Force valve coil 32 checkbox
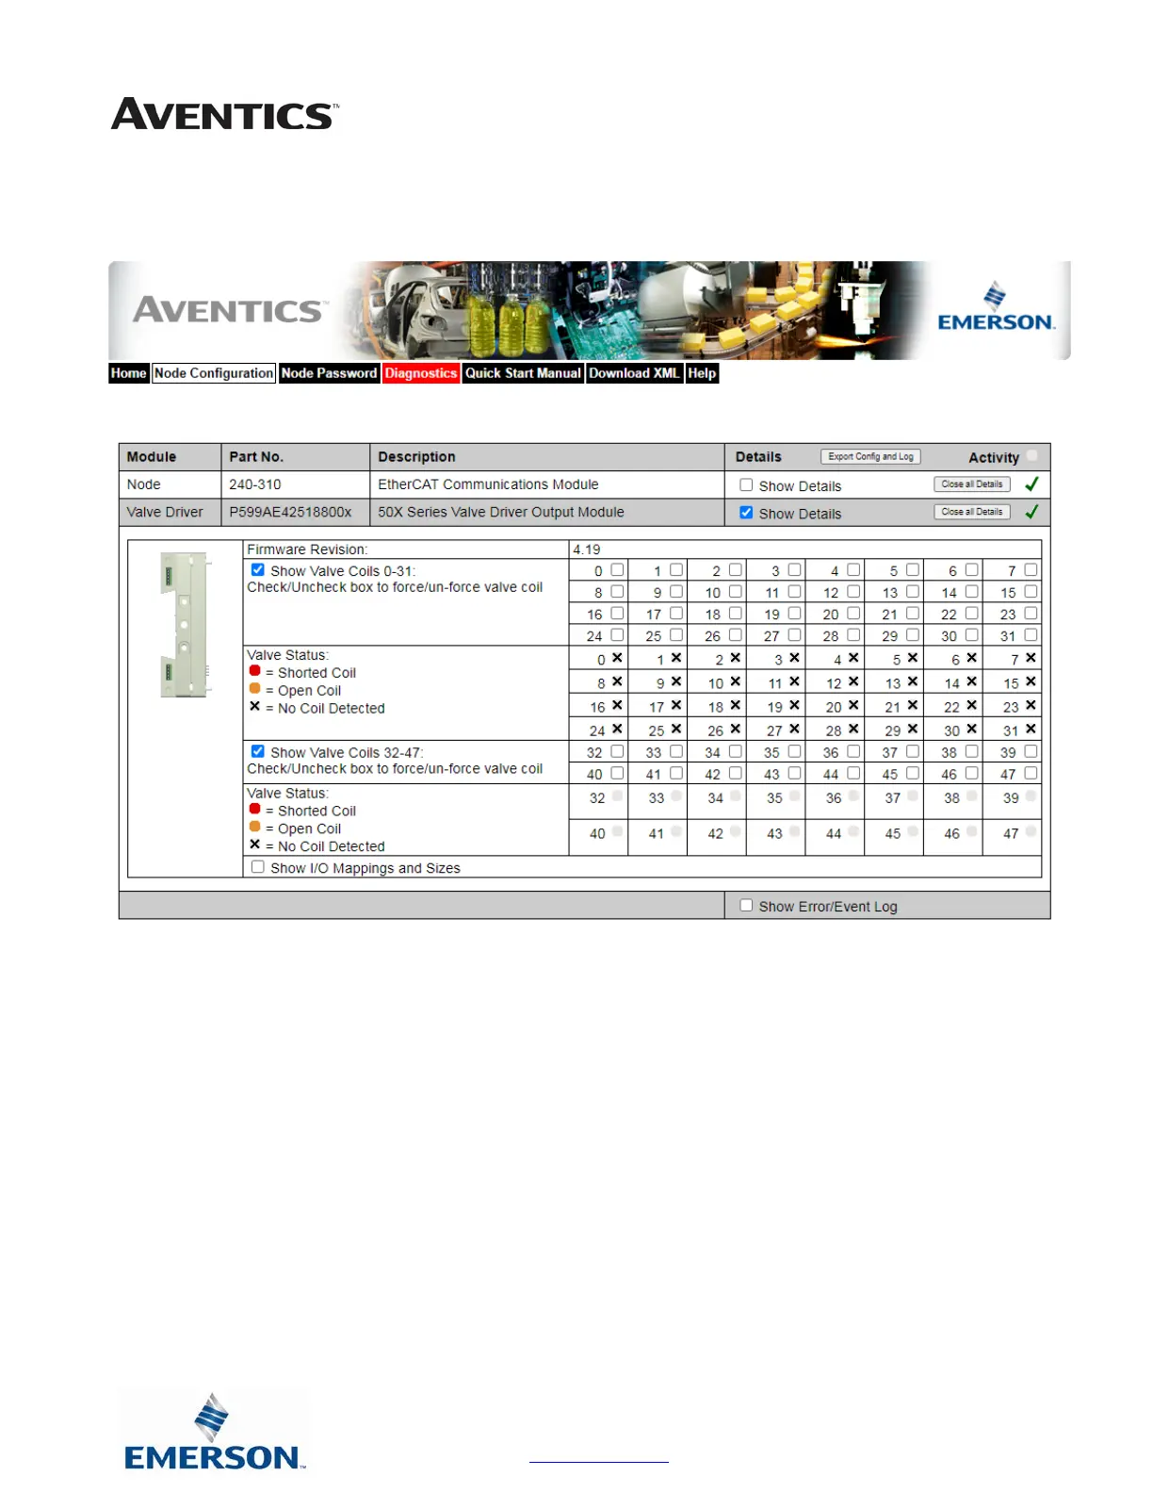1153x1493 pixels. tap(617, 751)
